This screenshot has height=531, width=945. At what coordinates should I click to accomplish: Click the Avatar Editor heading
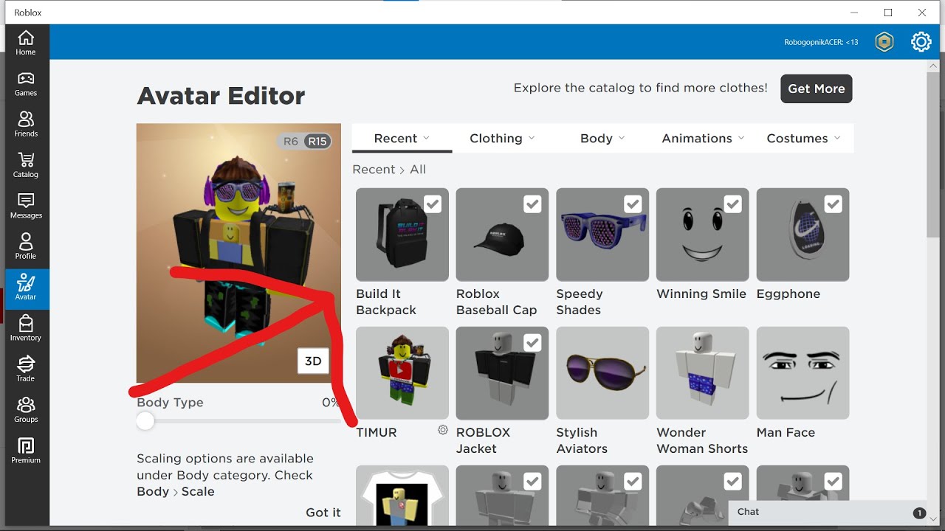(221, 96)
